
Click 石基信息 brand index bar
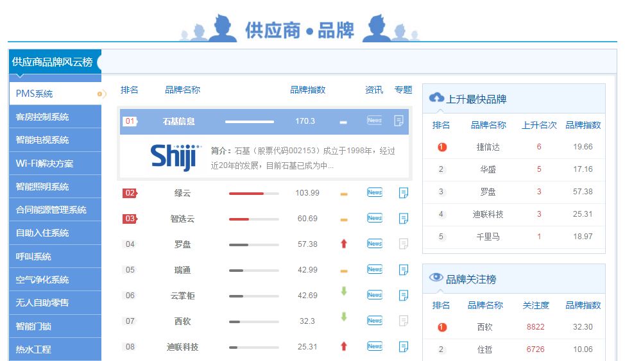250,122
